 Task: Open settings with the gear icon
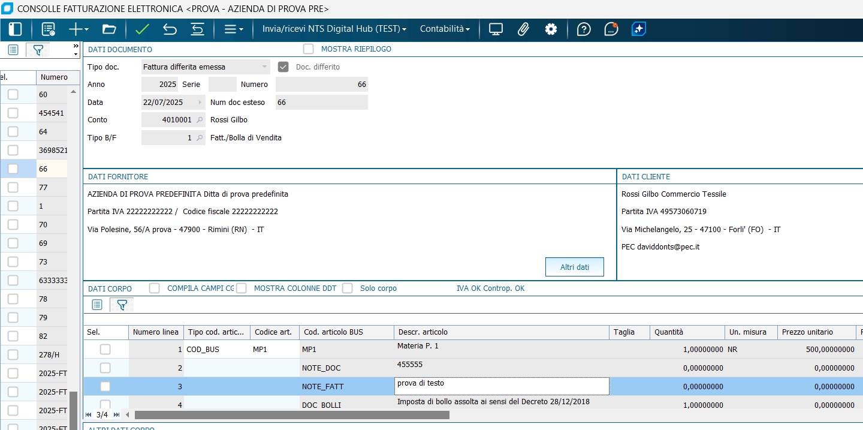point(551,29)
